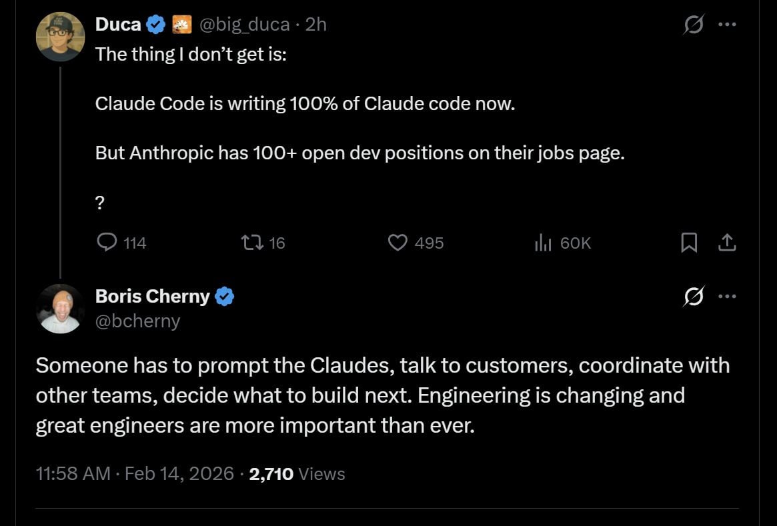Screen dimensions: 777x526
Task: Click Boris Cherny's verified badge
Action: 225,296
